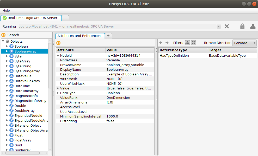Click the Attribute column header
Image resolution: width=258 pixels, height=156 pixels.
(x=81, y=50)
